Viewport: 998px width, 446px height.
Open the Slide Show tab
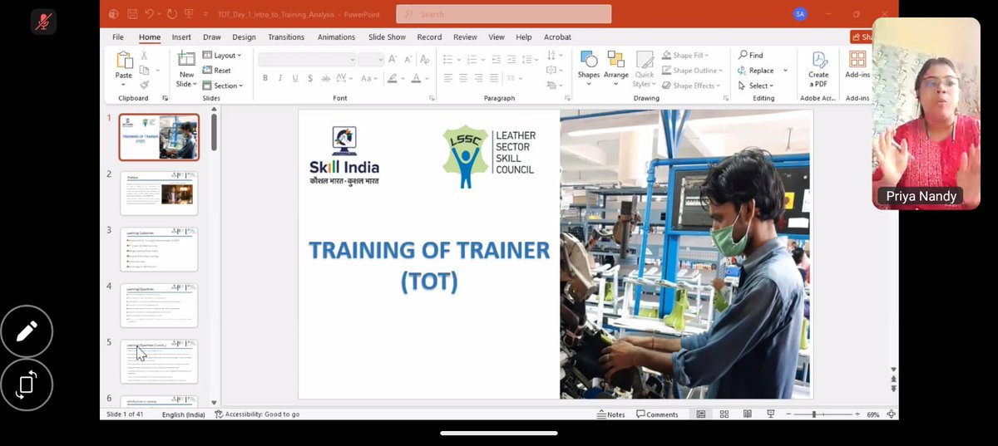[387, 37]
